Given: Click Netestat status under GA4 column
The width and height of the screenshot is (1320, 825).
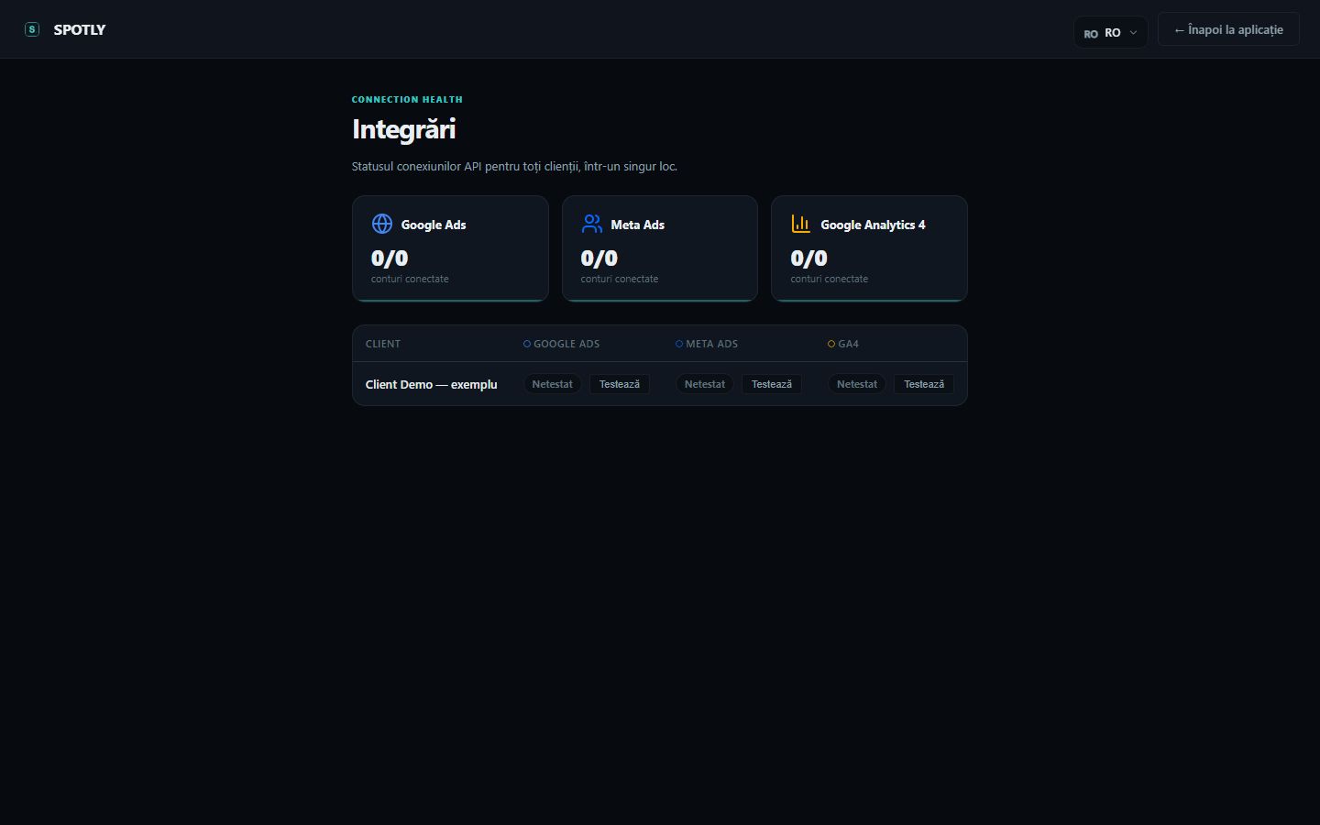Looking at the screenshot, I should pyautogui.click(x=857, y=384).
